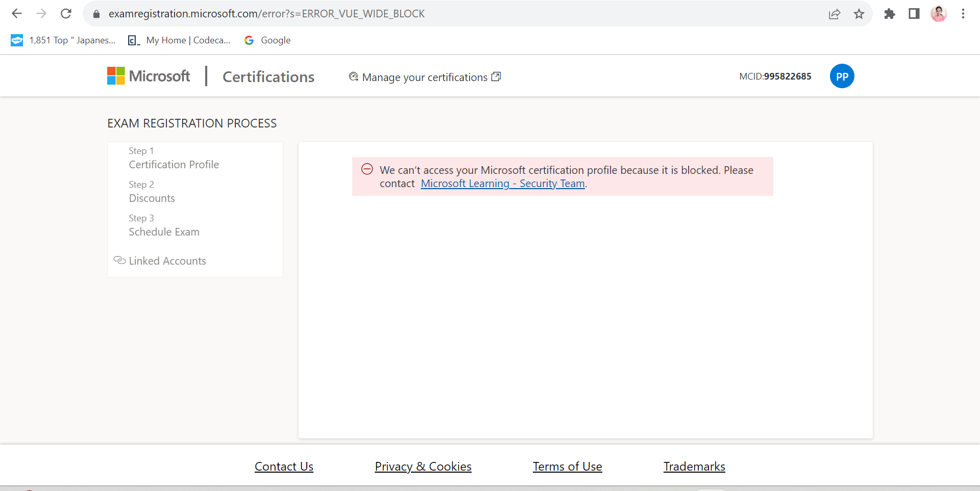Click the Linked Accounts chain icon
Screen dimensions: 980x491
click(119, 261)
